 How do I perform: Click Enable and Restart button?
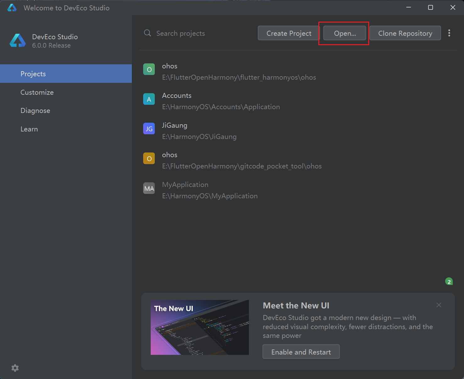301,352
